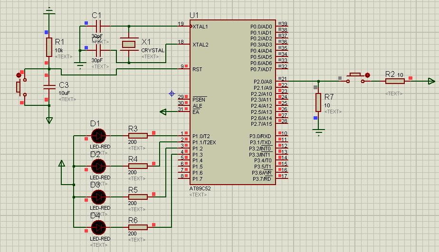Select the power terminal above R1

pyautogui.click(x=49, y=11)
